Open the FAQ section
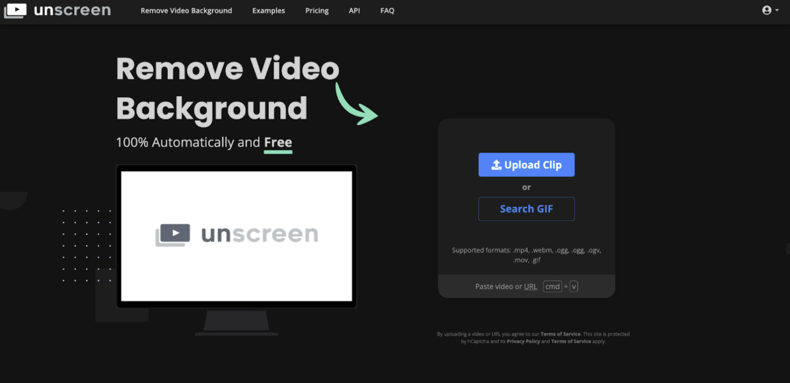This screenshot has width=790, height=383. pos(387,11)
